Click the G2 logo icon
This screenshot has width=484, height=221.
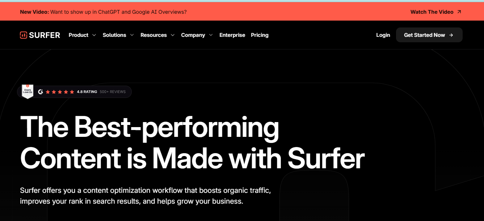pos(41,92)
